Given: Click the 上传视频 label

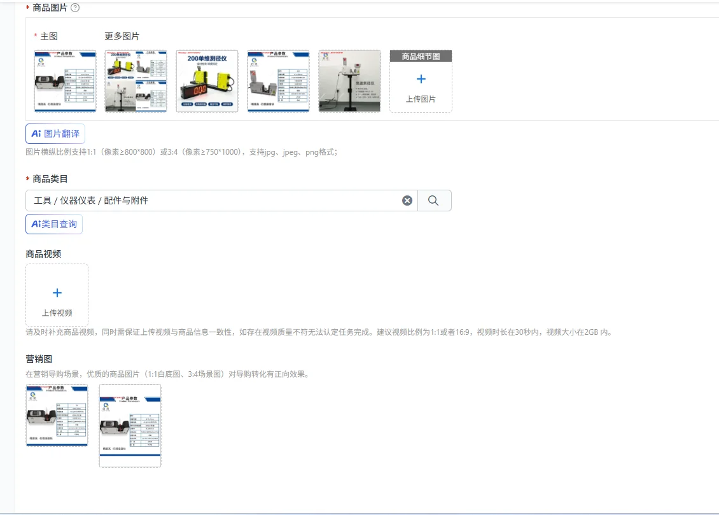Looking at the screenshot, I should [57, 313].
